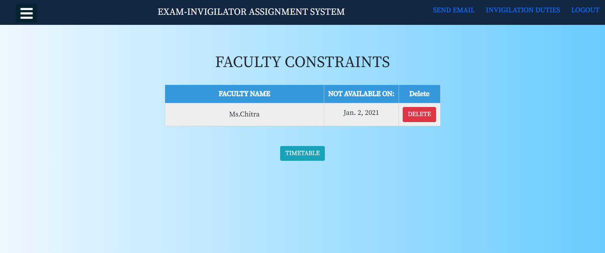Click the NOT AVAILABLE ON column header

coord(361,93)
